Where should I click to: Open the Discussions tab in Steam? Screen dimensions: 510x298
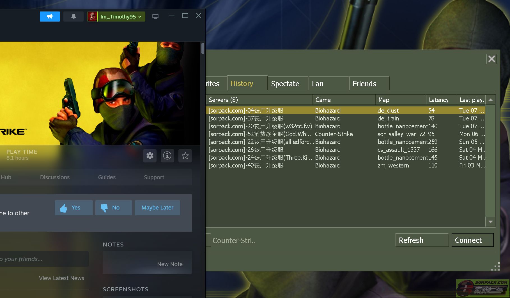[55, 177]
